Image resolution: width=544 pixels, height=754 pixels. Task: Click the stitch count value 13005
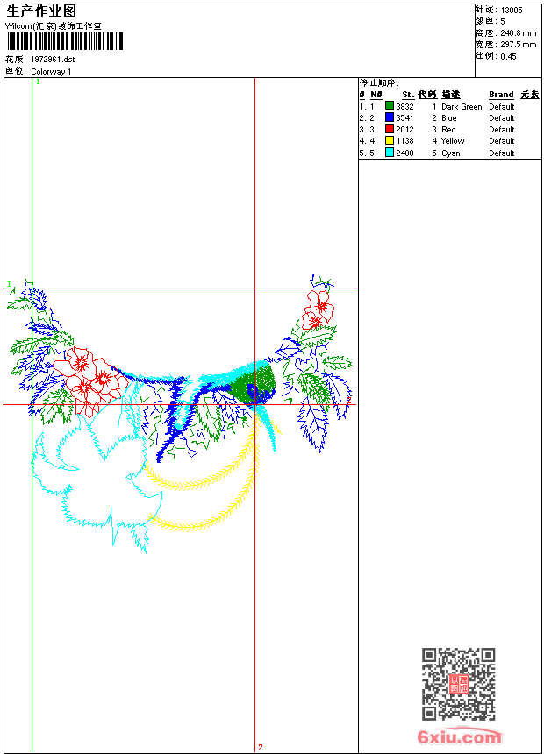coord(512,11)
